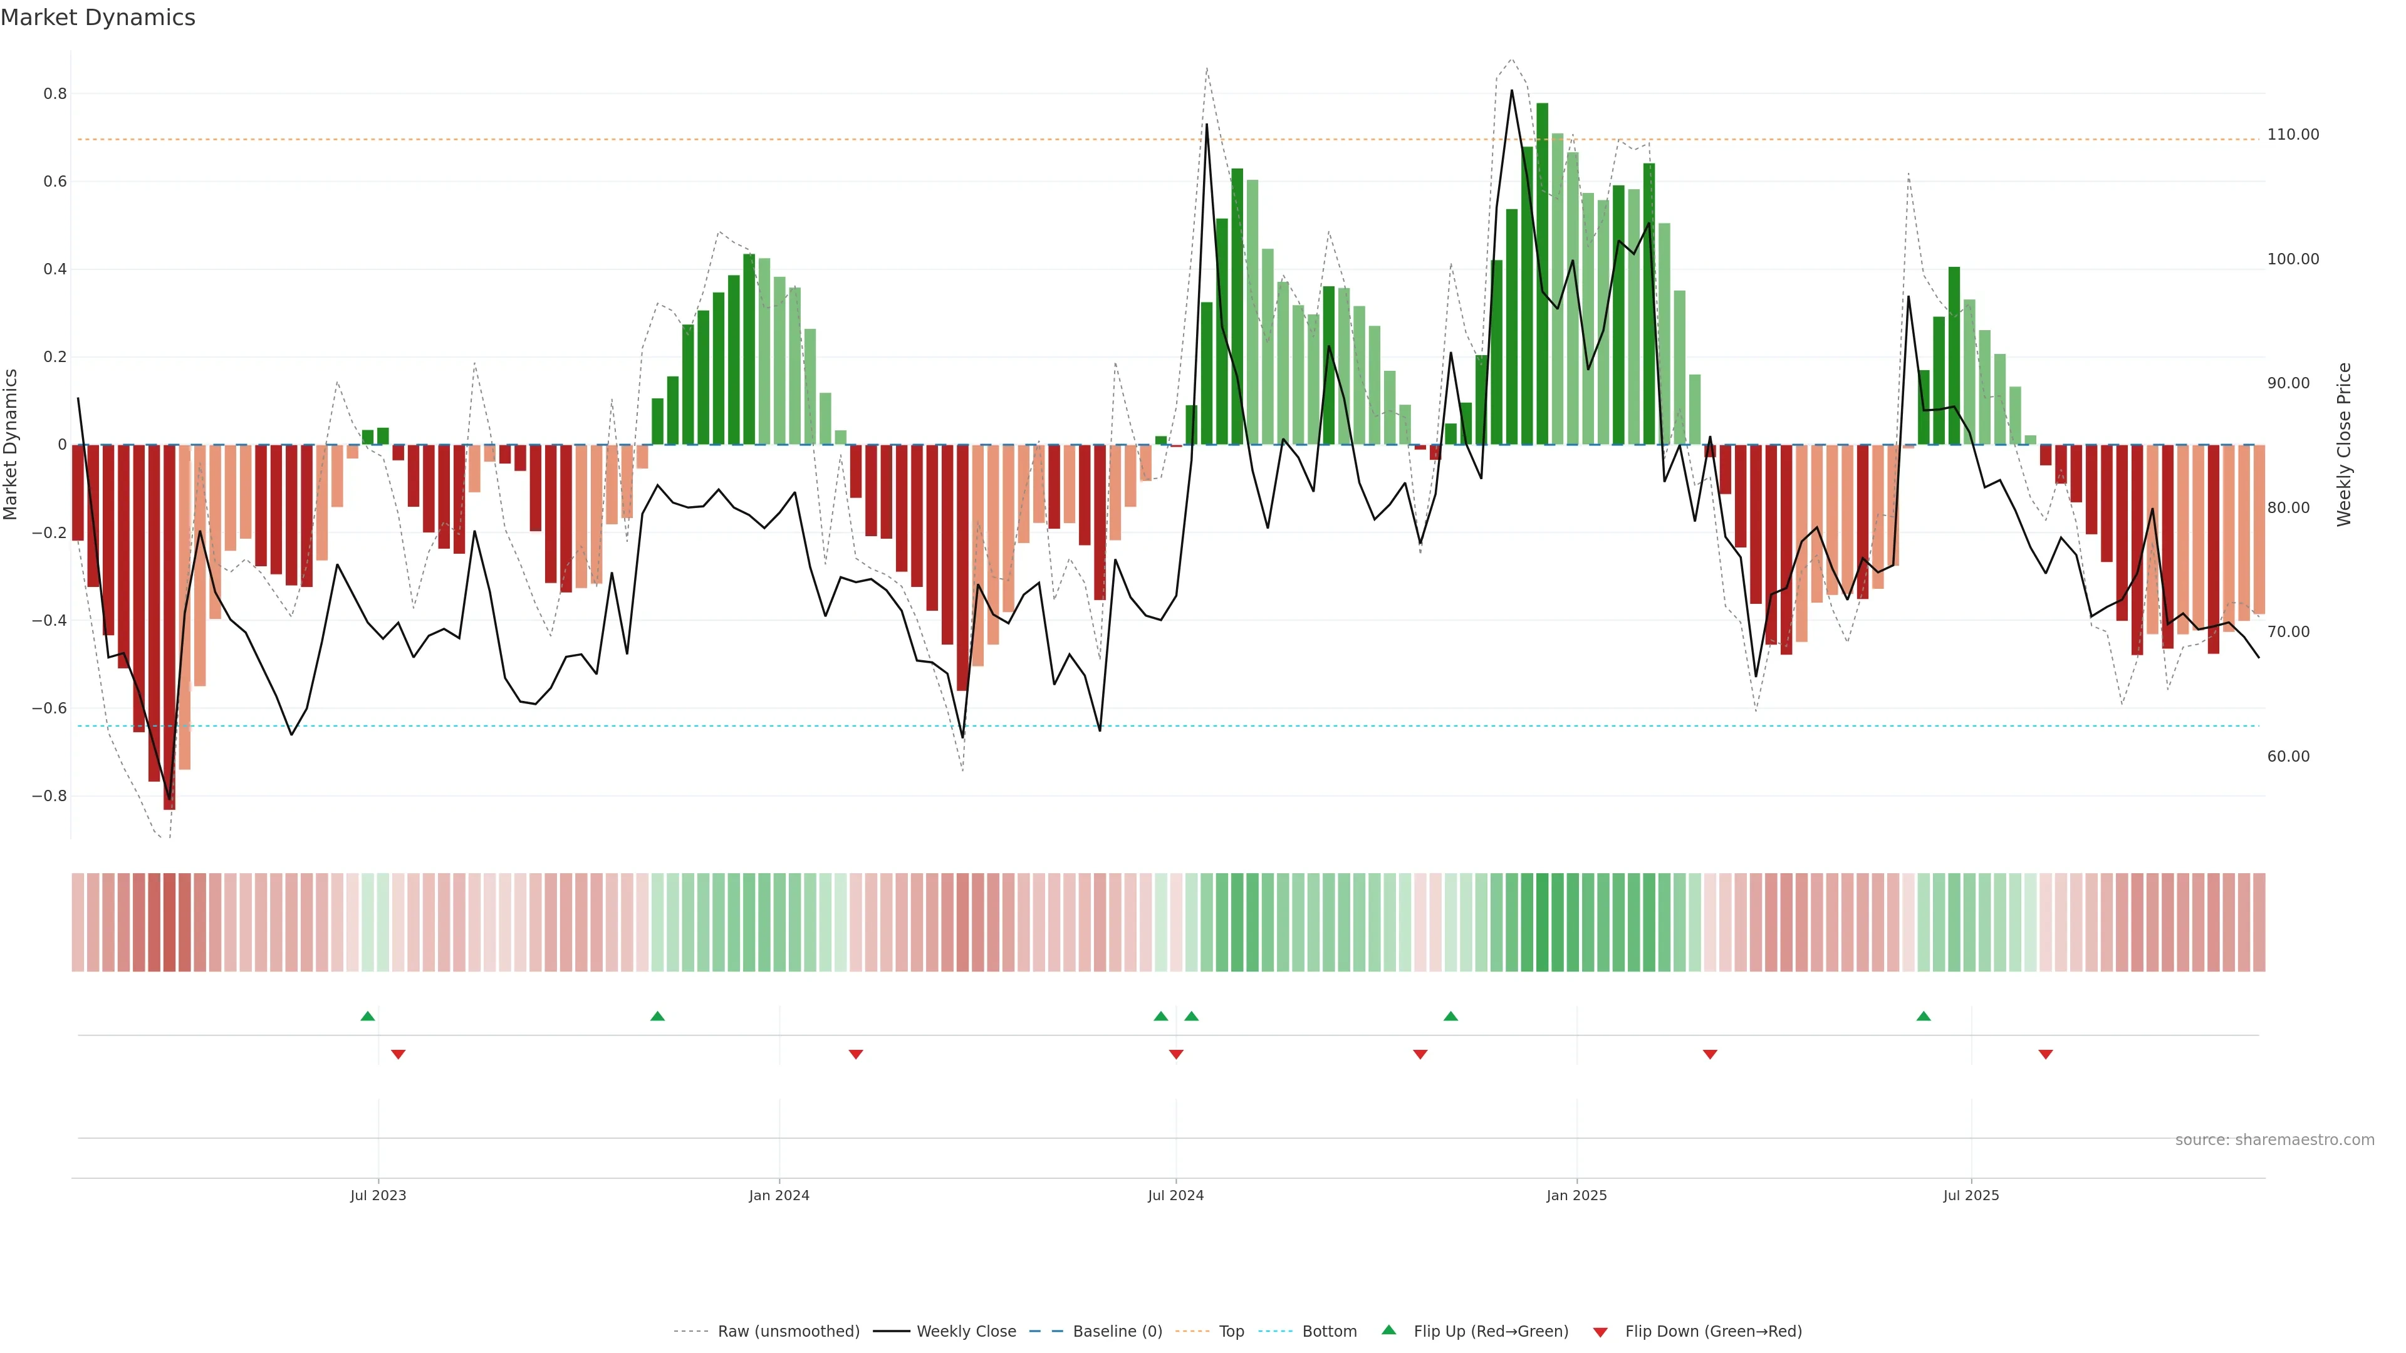Click the Weekly Close Price axis title
2406x1353 pixels.
pyautogui.click(x=2343, y=445)
